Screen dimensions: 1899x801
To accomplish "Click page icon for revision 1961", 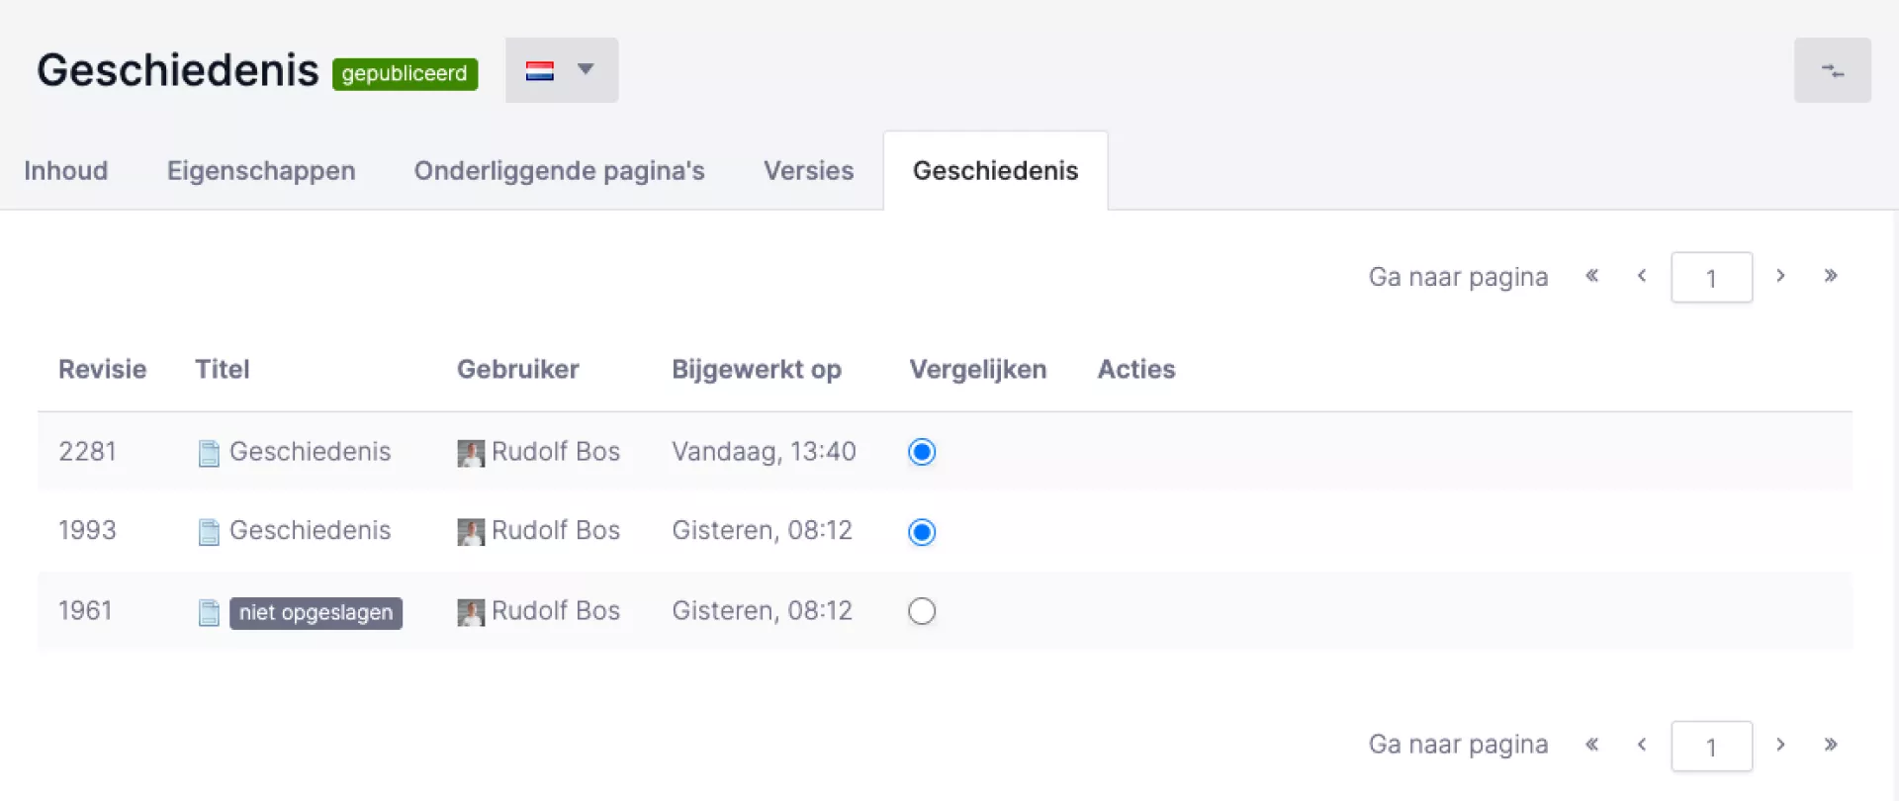I will tap(209, 612).
